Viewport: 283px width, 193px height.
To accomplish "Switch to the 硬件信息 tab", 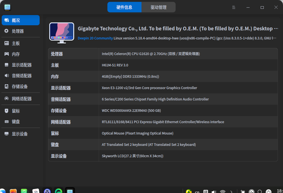I will (x=125, y=7).
